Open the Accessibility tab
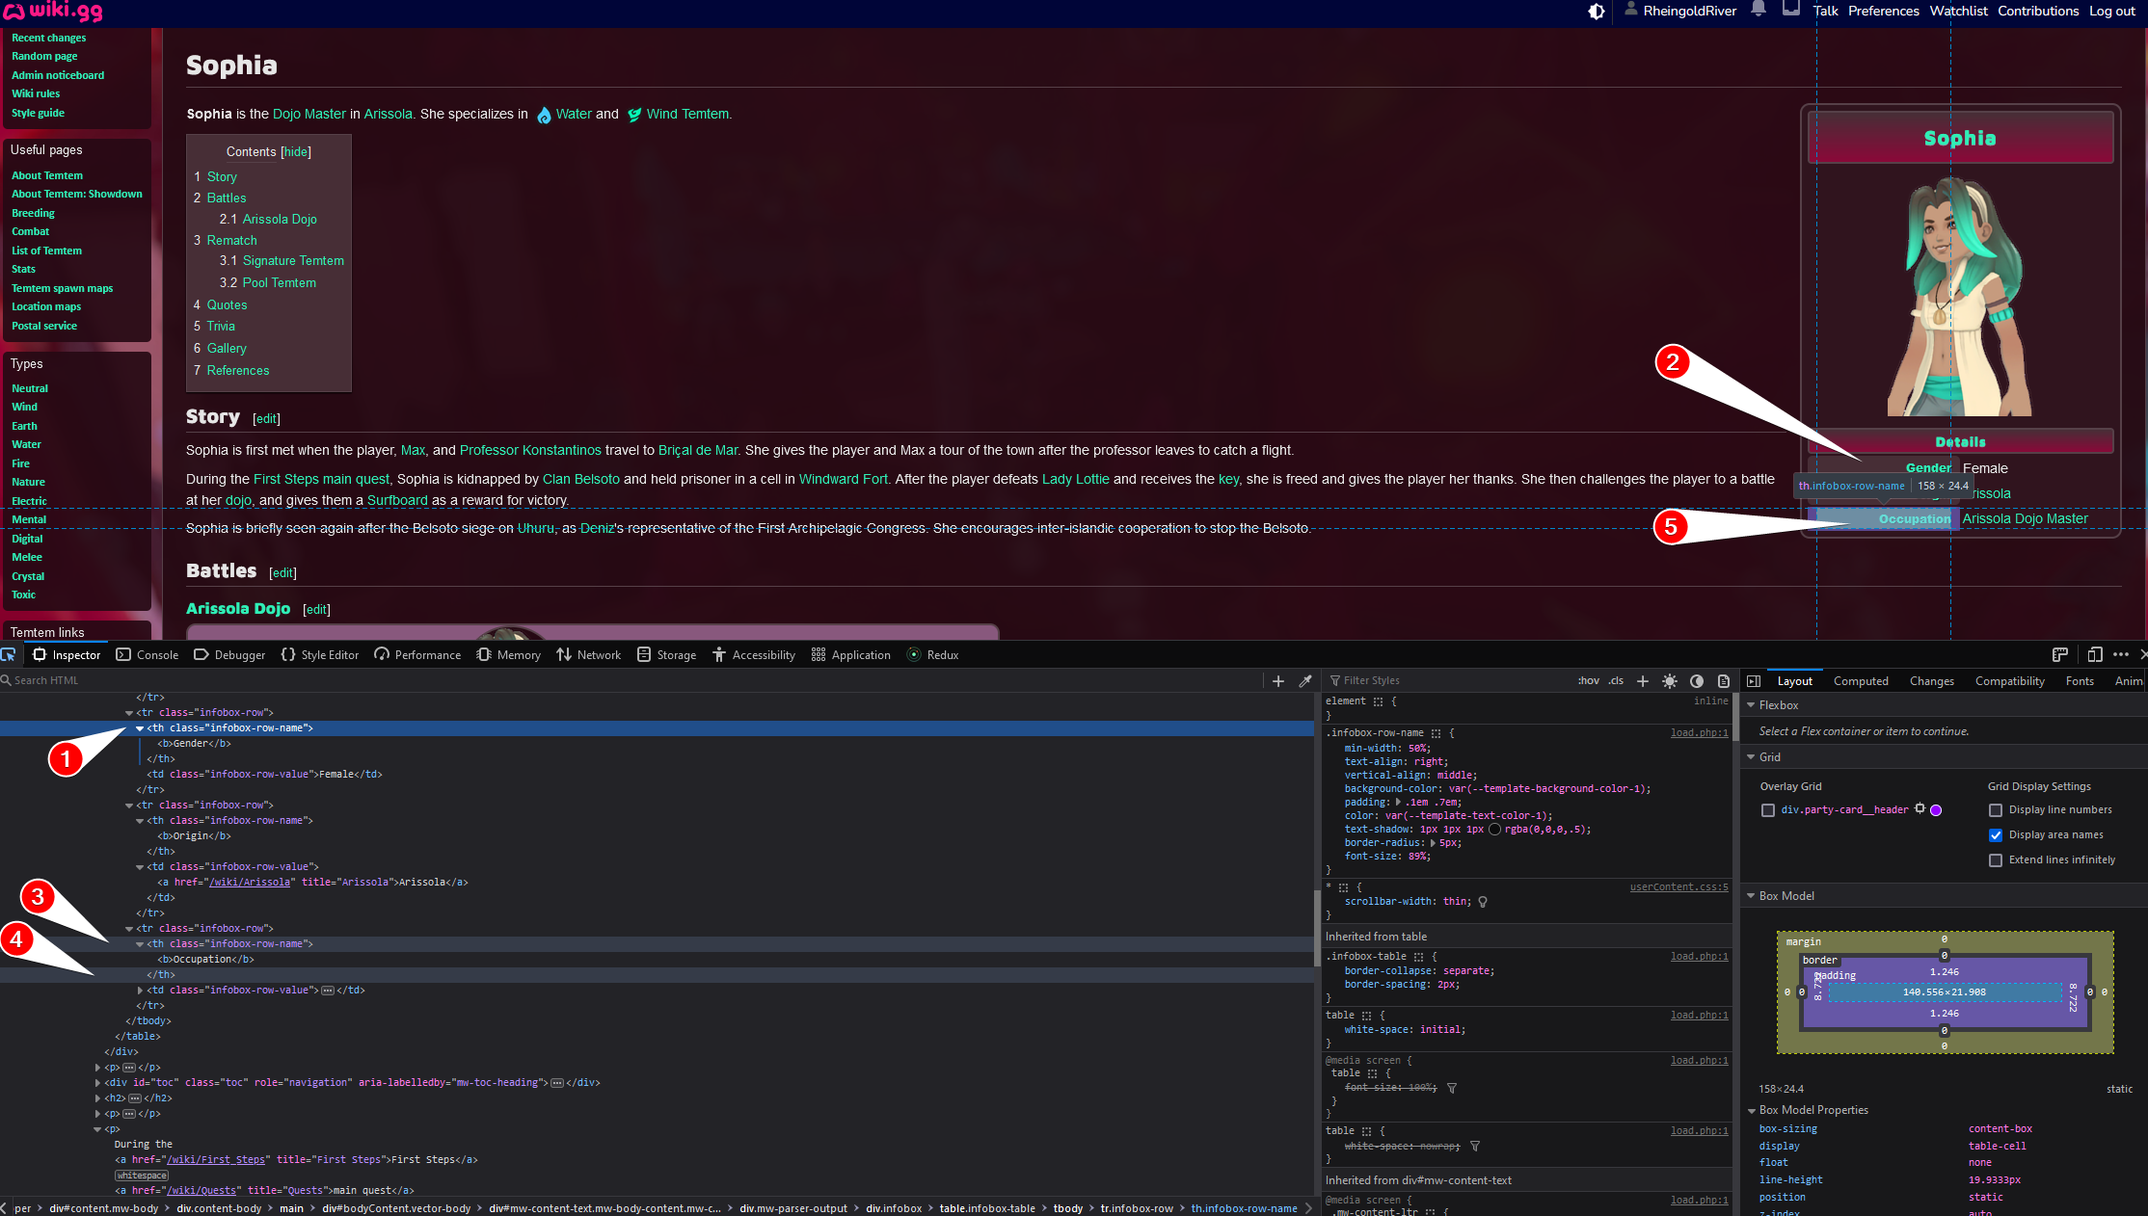This screenshot has height=1216, width=2148. 754,655
